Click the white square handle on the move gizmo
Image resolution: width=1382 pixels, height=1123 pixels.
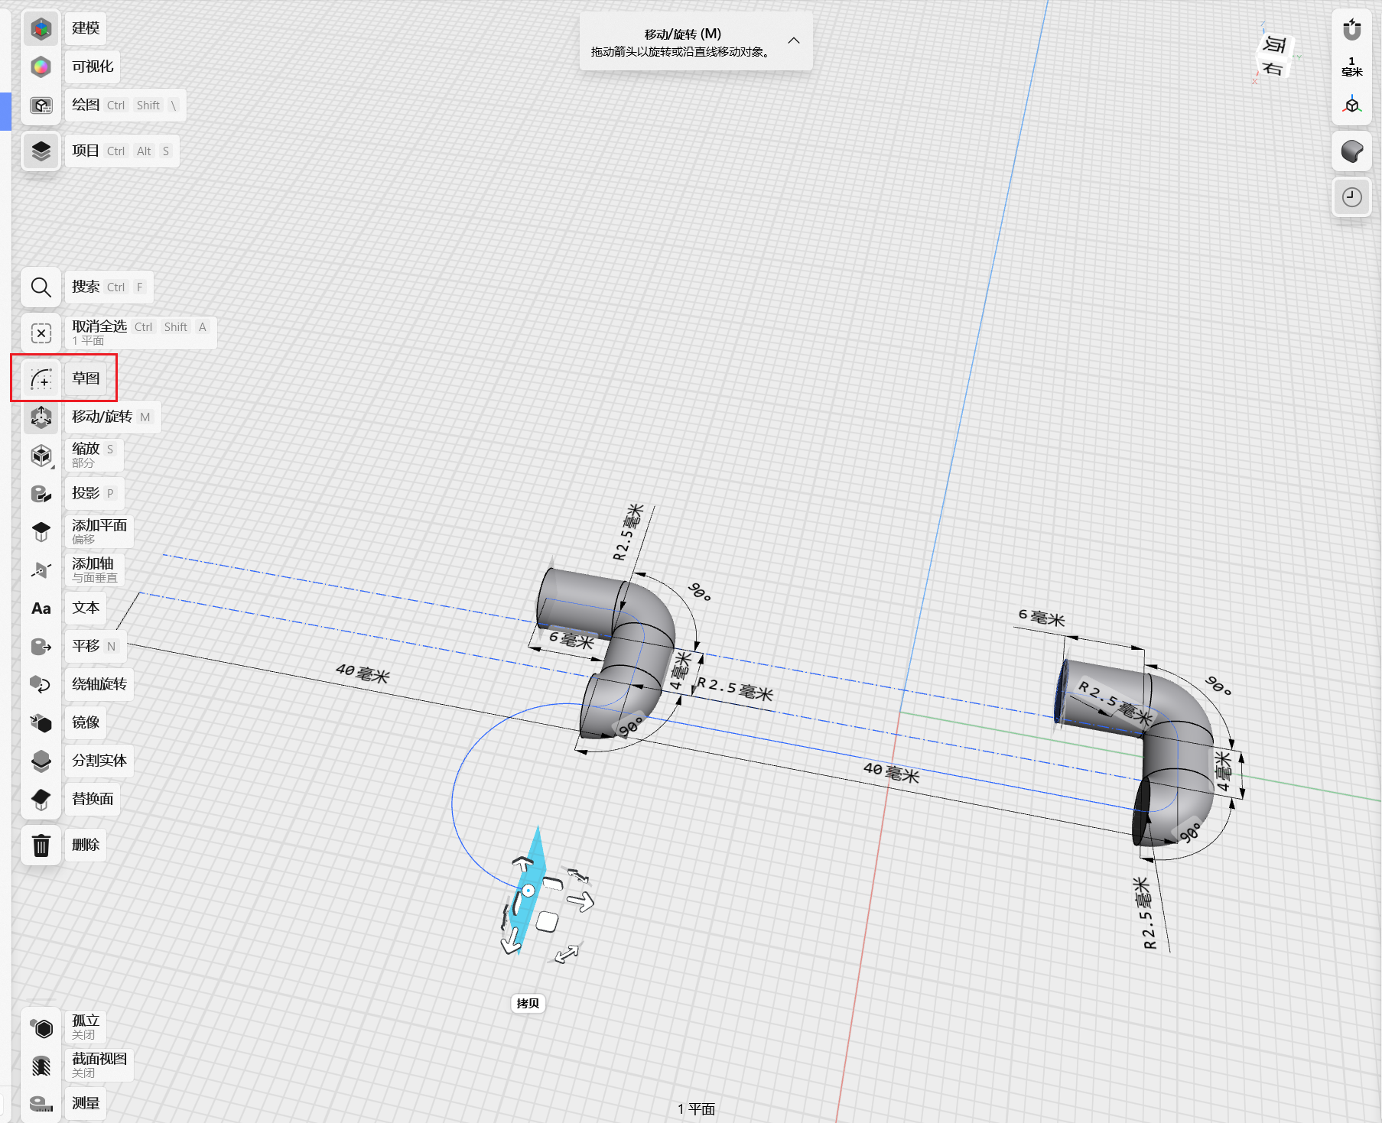point(547,922)
